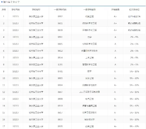Select subject code 0833

(60, 120)
